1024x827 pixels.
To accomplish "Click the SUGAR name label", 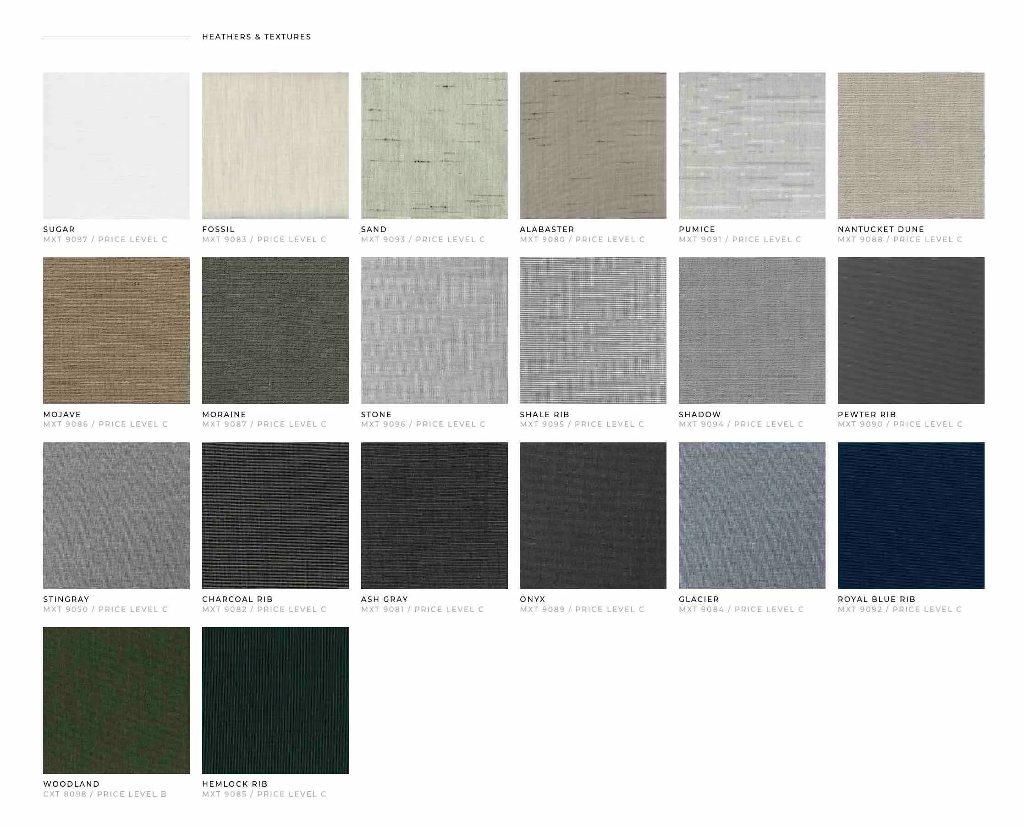I will click(59, 229).
